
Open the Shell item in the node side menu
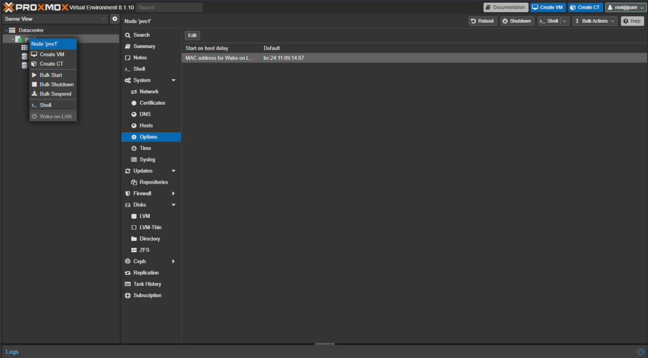pos(151,69)
